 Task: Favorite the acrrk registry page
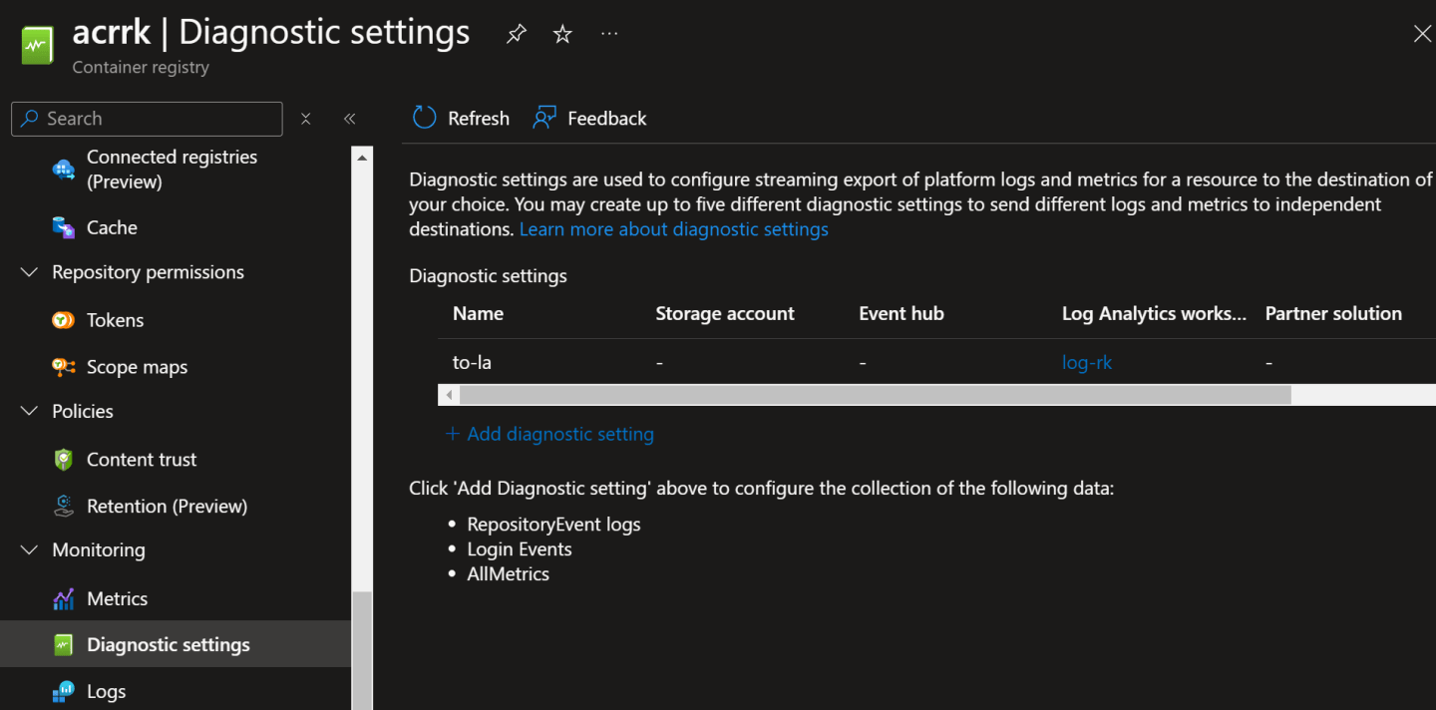pos(561,33)
